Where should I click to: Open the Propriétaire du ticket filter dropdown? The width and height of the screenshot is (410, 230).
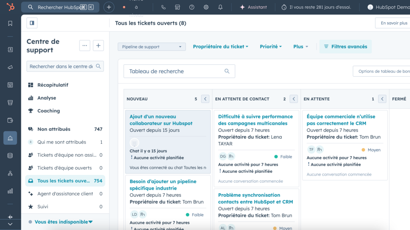click(x=221, y=47)
